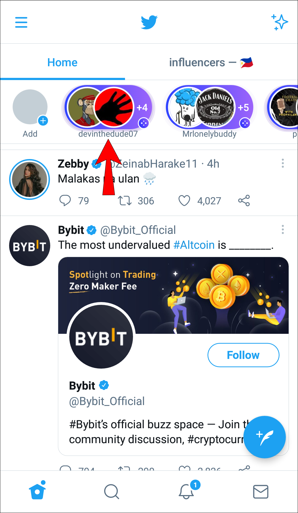Select the Home timeline tab
298x513 pixels.
pyautogui.click(x=62, y=63)
